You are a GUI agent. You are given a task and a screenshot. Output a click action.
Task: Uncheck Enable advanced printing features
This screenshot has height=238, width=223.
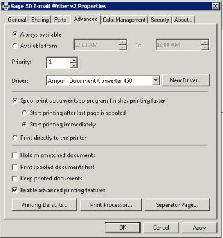click(15, 190)
